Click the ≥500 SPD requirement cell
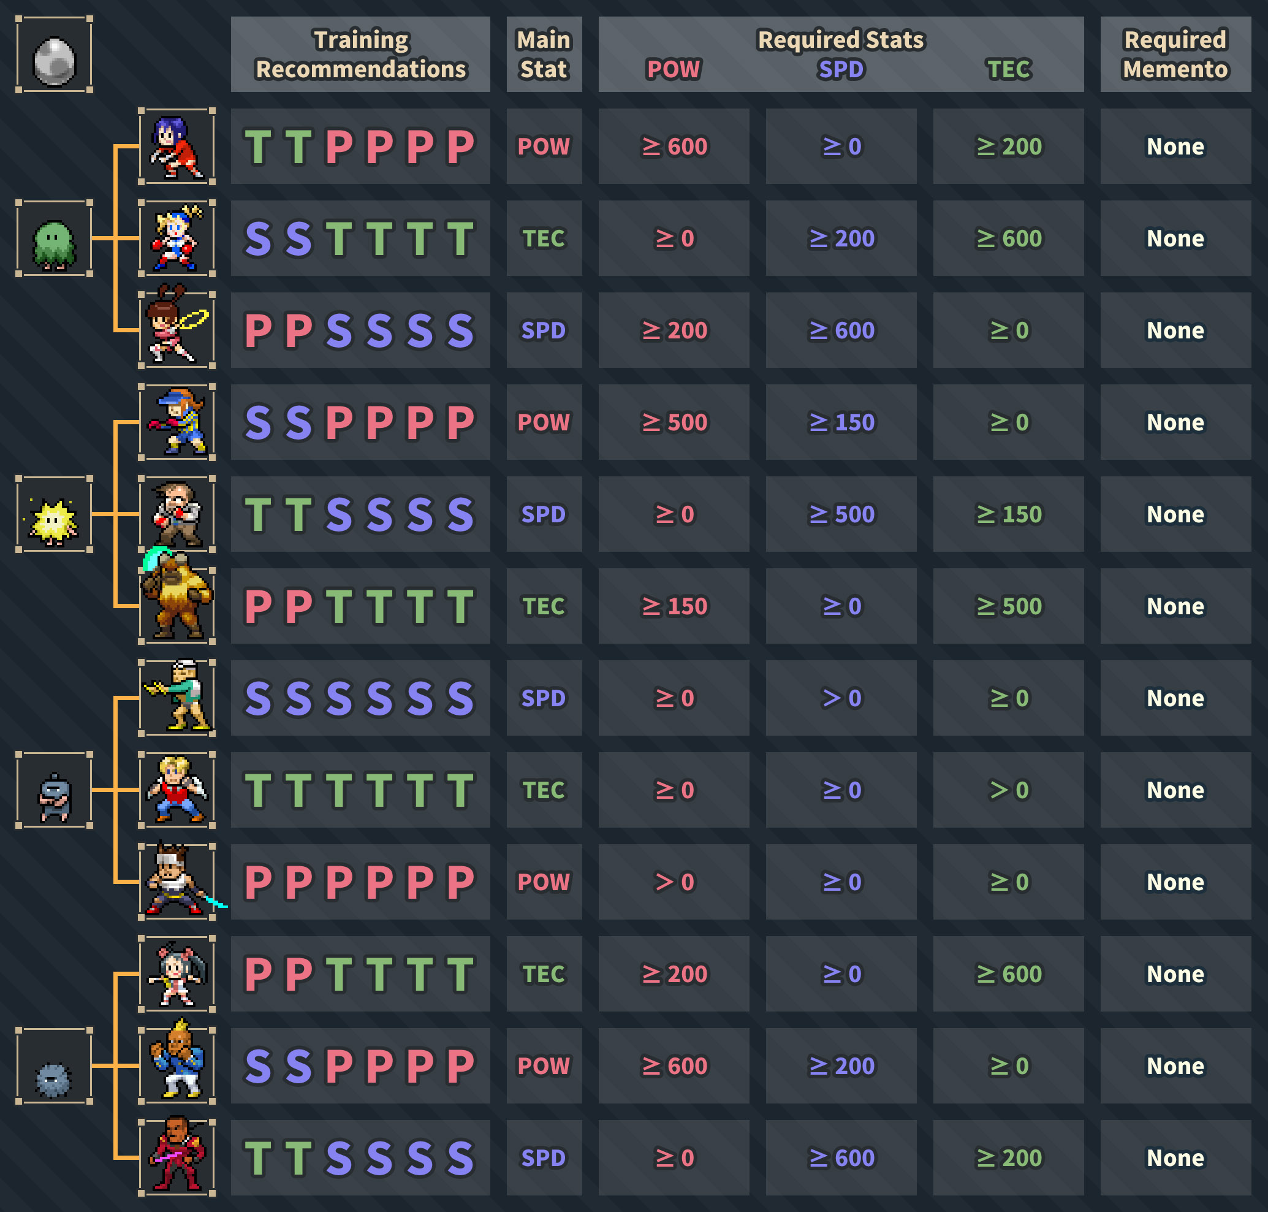Screen dimensions: 1268x1212 [x=841, y=514]
